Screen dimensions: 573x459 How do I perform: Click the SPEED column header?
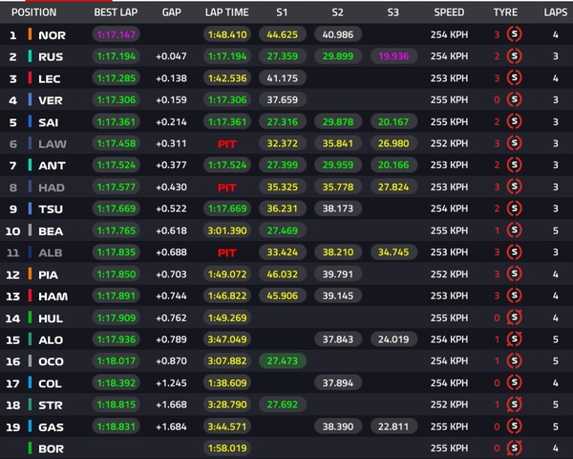[449, 12]
